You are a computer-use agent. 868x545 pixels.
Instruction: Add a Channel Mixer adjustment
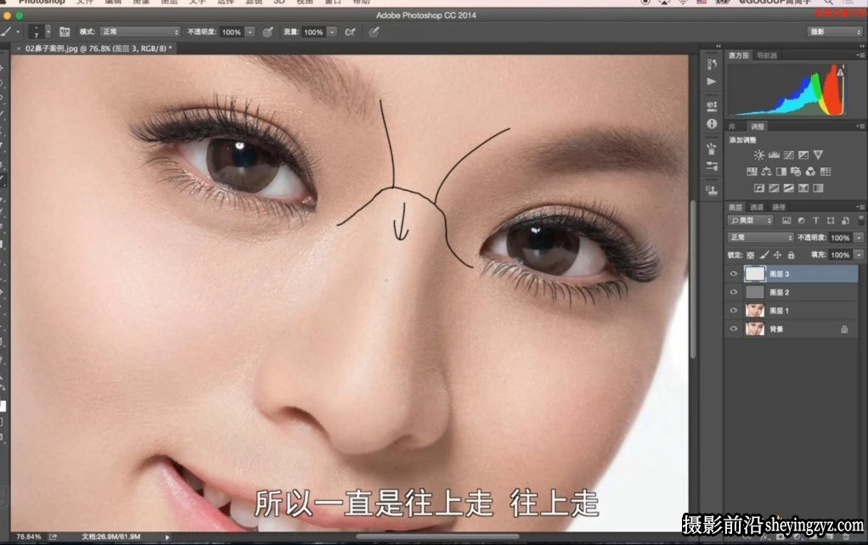click(810, 171)
